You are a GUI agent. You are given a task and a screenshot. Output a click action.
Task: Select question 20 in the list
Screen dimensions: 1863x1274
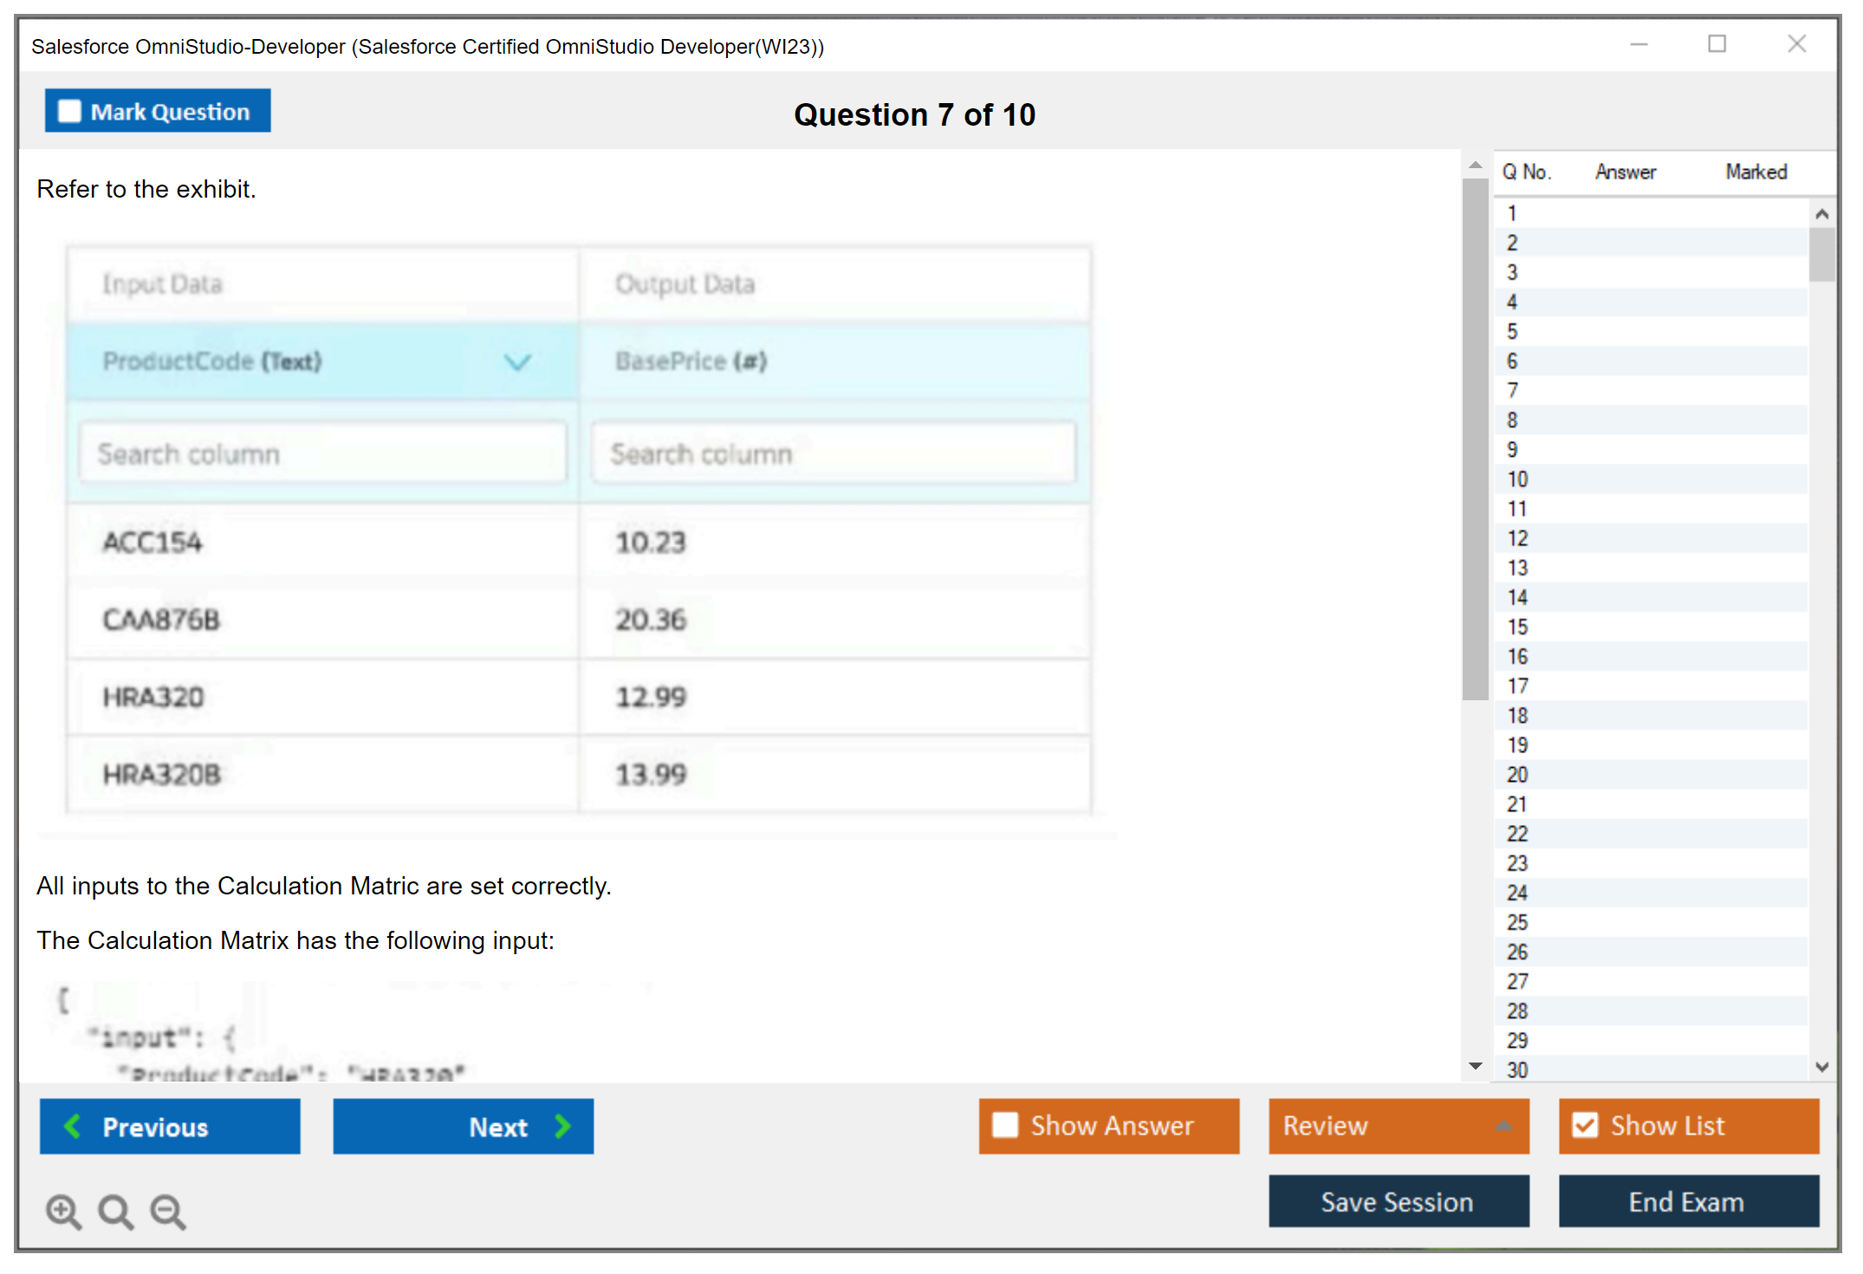click(x=1518, y=775)
